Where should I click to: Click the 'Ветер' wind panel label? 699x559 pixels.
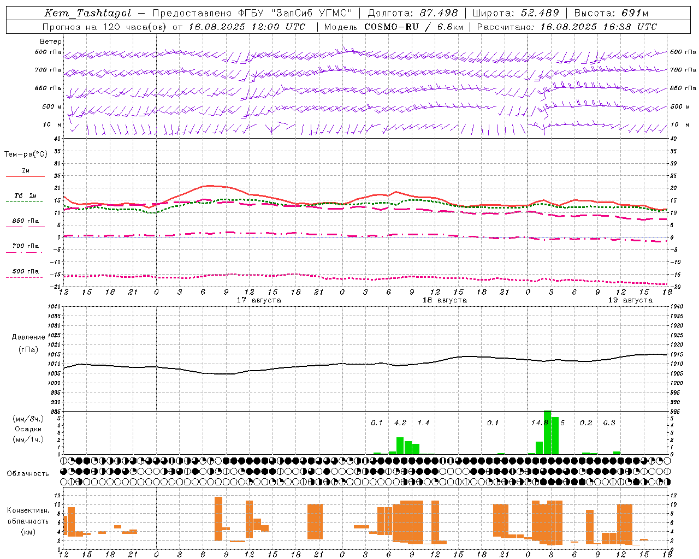(x=51, y=41)
